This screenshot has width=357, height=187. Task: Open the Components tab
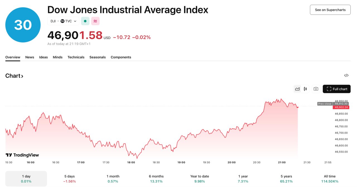121,57
